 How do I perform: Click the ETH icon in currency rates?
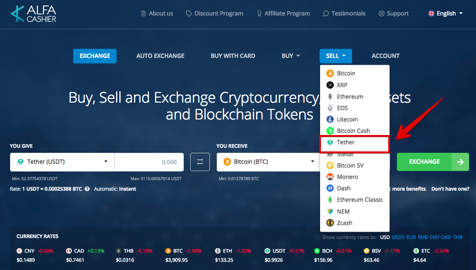tap(218, 251)
